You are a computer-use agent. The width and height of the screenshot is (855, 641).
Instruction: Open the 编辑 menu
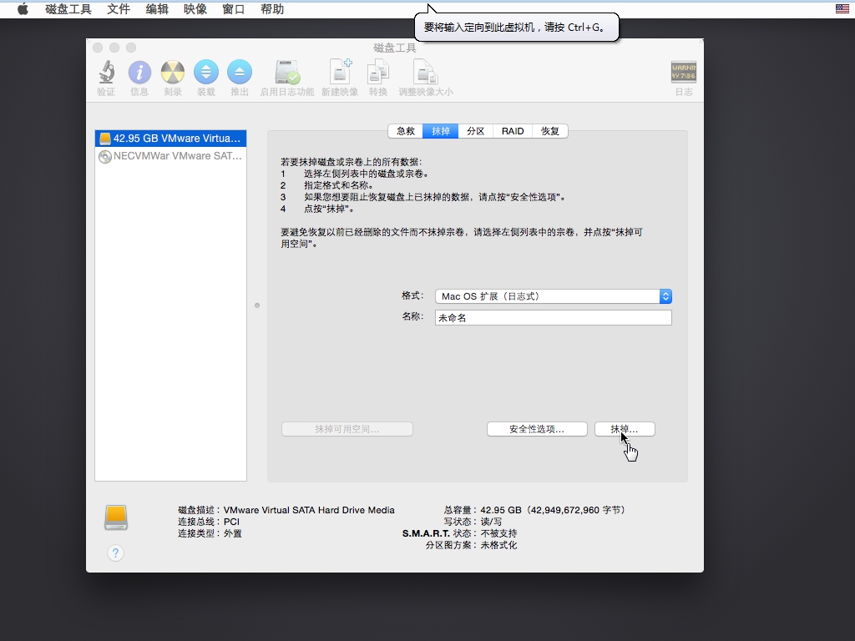(157, 9)
